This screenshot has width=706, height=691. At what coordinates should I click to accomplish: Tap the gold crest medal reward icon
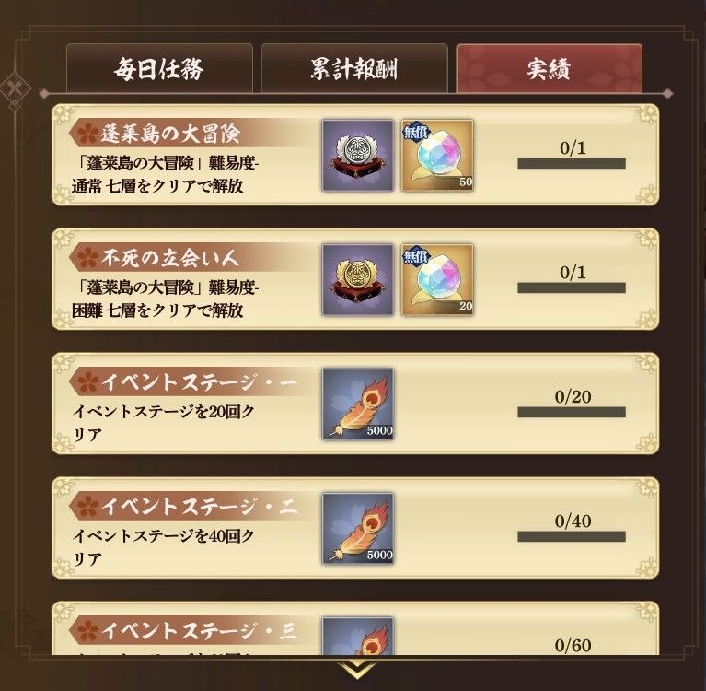pyautogui.click(x=358, y=280)
